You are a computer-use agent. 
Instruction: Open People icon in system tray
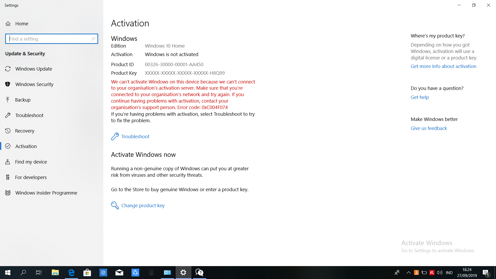(397, 273)
